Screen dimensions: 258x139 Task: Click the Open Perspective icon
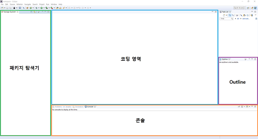point(248,8)
